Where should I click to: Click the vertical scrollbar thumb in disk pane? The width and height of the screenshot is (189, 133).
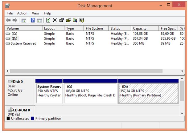coord(182,91)
